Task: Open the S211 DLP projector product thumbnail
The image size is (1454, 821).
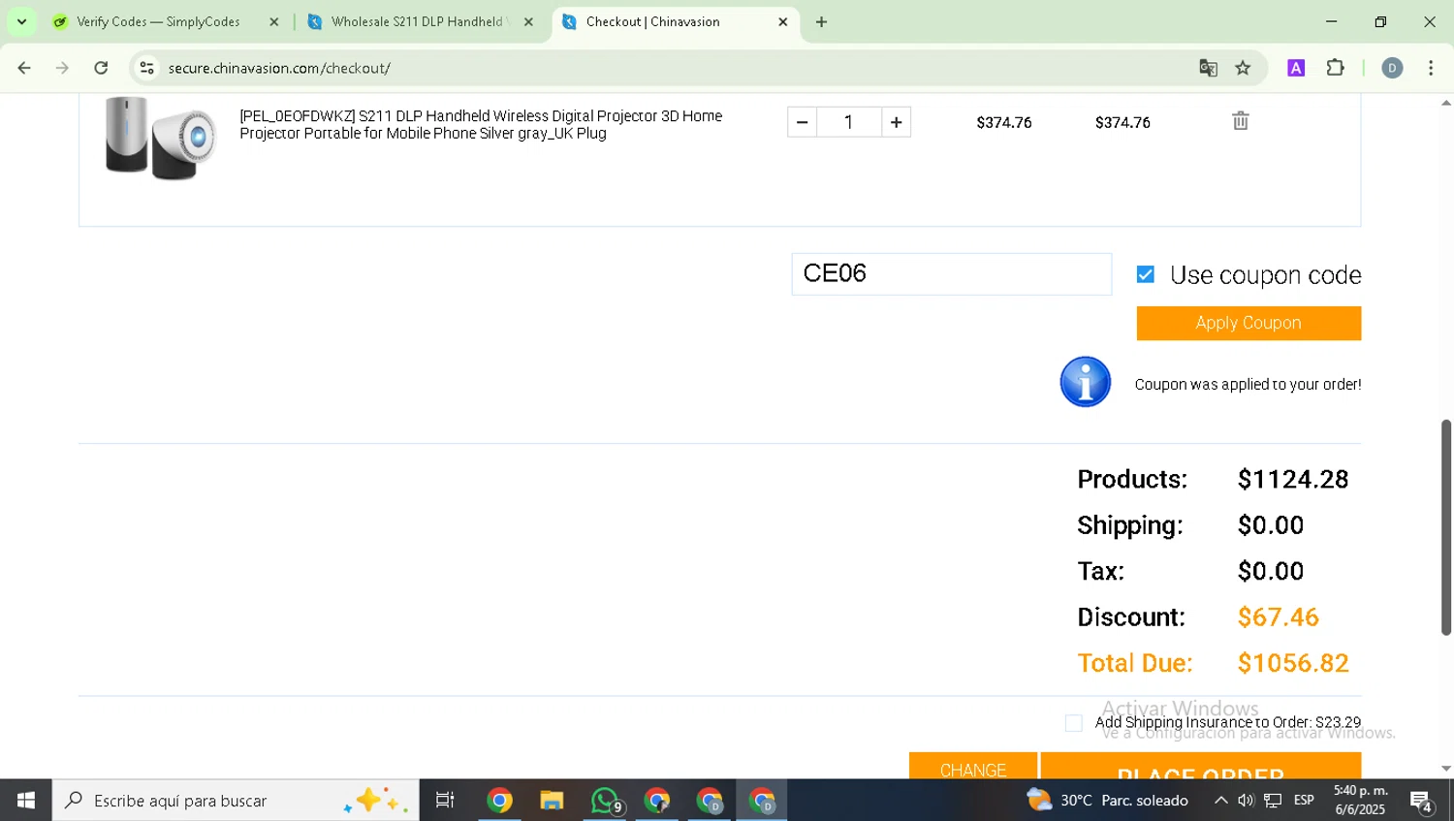Action: point(160,138)
